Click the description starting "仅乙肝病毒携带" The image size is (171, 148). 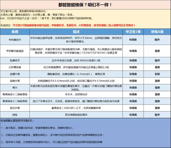76,67
